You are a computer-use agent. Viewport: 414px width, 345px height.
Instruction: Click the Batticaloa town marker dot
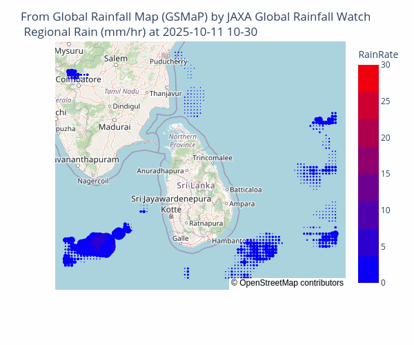click(227, 189)
